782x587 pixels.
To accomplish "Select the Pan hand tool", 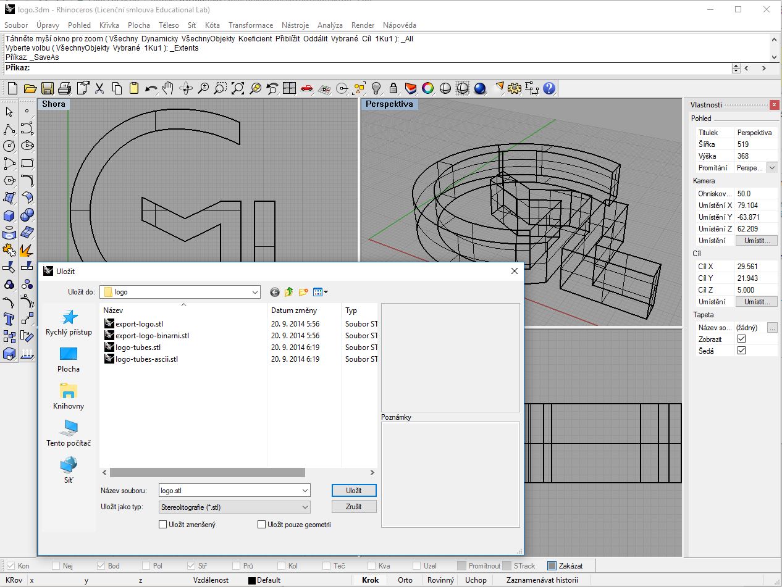I will [x=168, y=88].
